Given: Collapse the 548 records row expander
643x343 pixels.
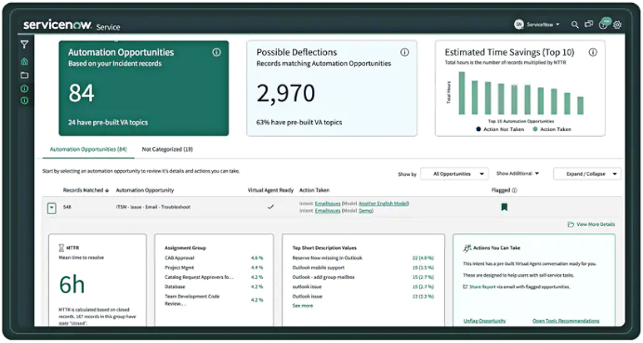Looking at the screenshot, I should 52,208.
